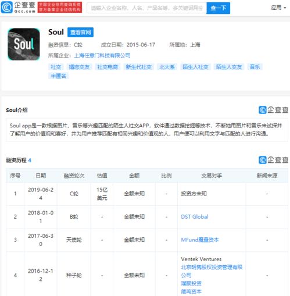Viewport: 290px width, 296px height.
Task: Open the DST Global investor link
Action: coord(195,217)
